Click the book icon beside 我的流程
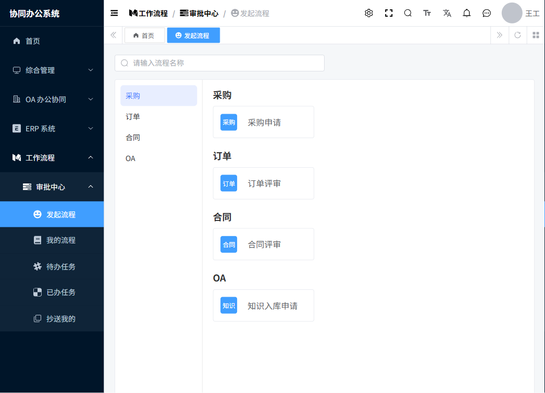The height and width of the screenshot is (393, 545). (38, 240)
